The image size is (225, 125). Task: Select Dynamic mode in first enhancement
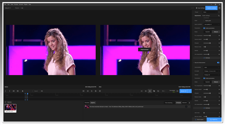point(208,32)
